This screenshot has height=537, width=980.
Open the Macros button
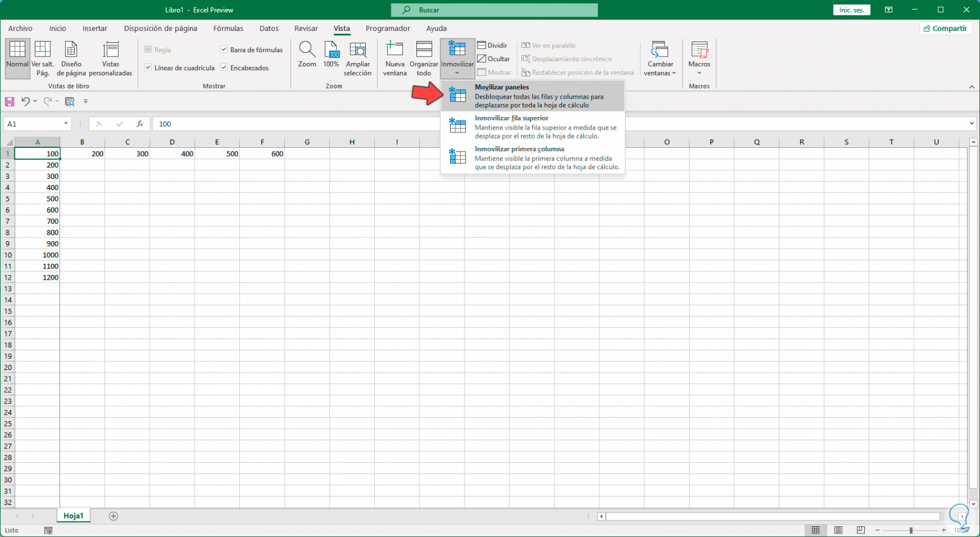[x=699, y=58]
